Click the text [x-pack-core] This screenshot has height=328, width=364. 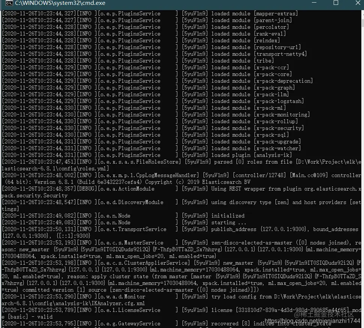click(273, 74)
